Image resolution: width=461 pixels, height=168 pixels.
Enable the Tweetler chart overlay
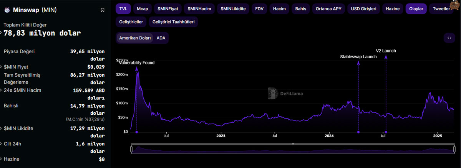442,8
